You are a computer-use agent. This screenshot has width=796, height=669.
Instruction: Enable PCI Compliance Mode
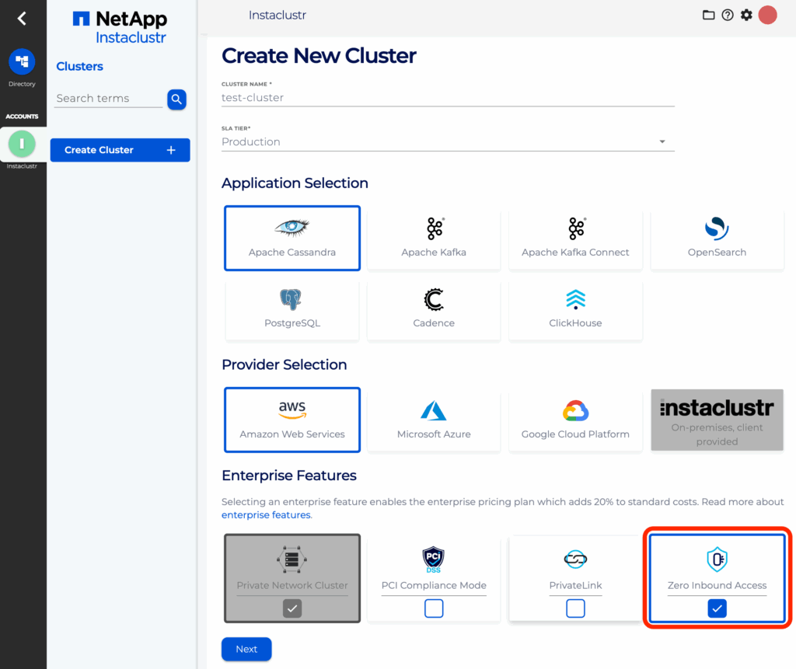(433, 608)
